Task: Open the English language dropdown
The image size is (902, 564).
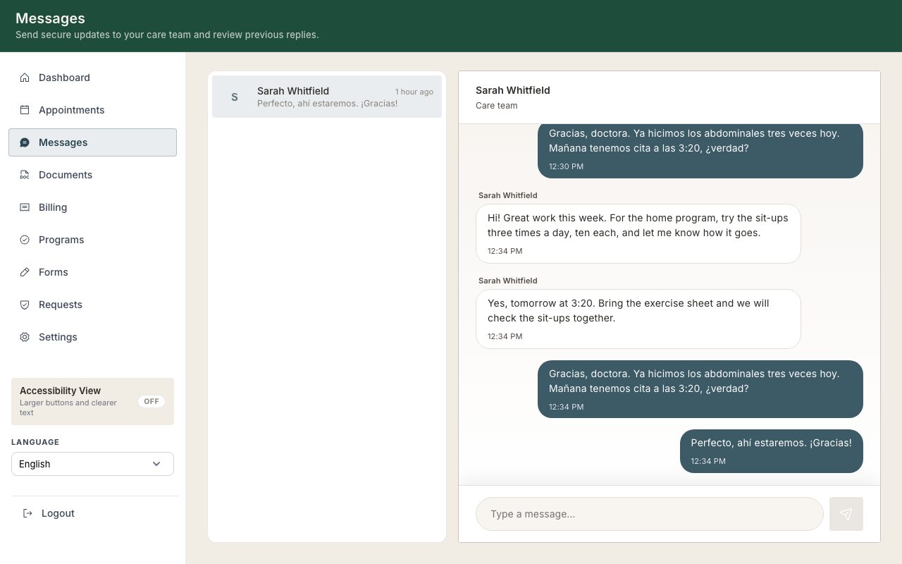Action: [x=92, y=464]
